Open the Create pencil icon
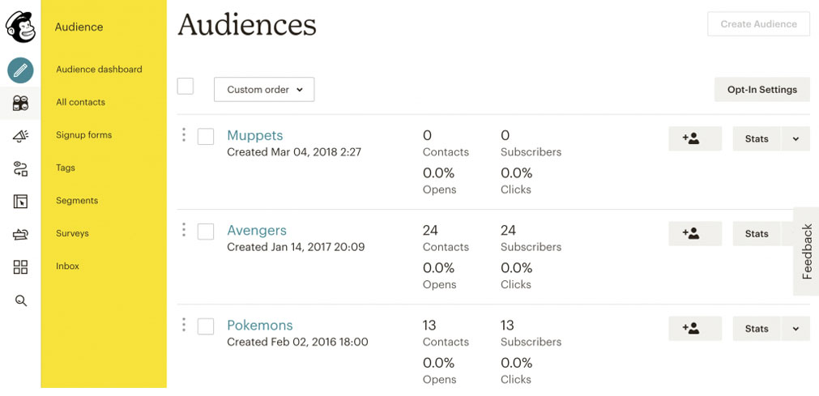Image resolution: width=819 pixels, height=396 pixels. point(20,70)
